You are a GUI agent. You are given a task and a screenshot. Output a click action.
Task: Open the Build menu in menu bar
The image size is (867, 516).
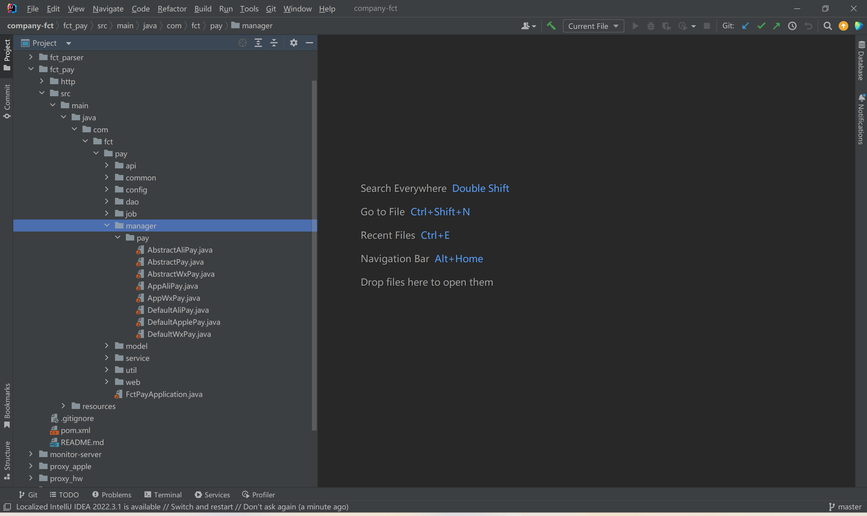tap(202, 8)
